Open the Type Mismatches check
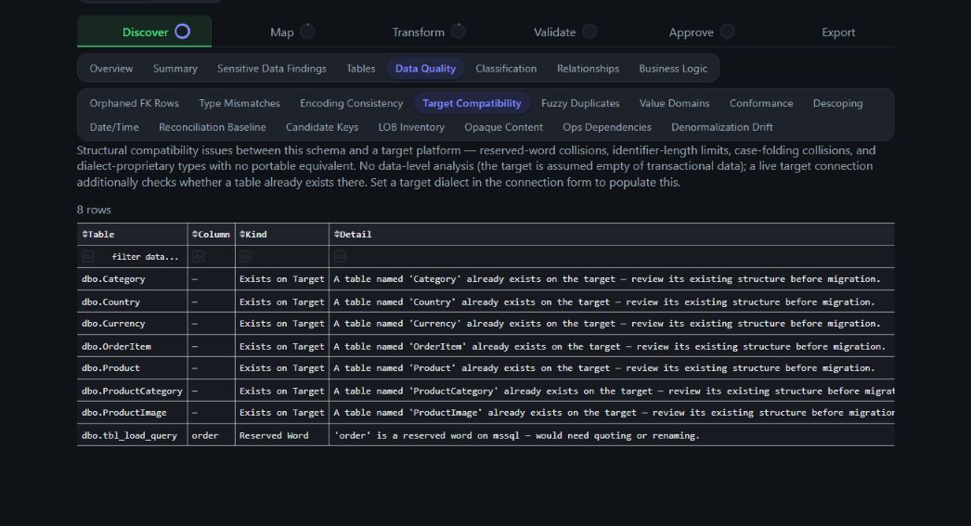Viewport: 971px width, 526px height. click(x=239, y=103)
